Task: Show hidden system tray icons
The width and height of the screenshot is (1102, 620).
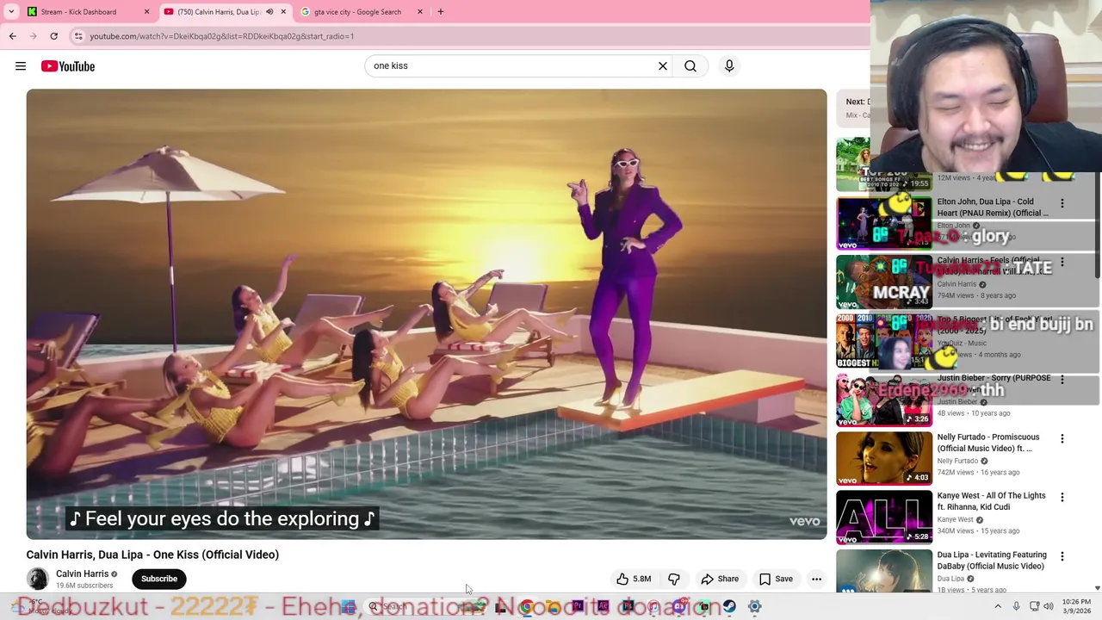Action: point(998,607)
